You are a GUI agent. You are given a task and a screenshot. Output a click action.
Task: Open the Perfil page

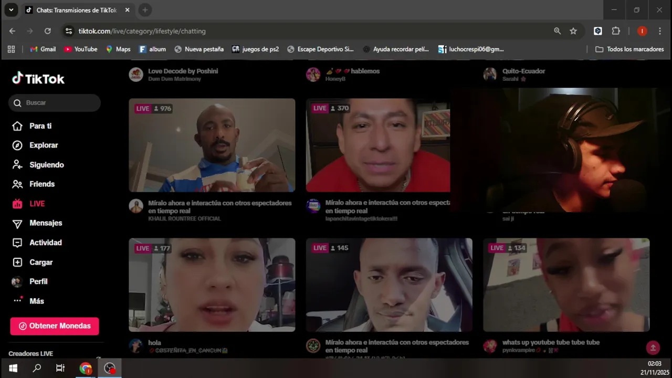pos(29,281)
